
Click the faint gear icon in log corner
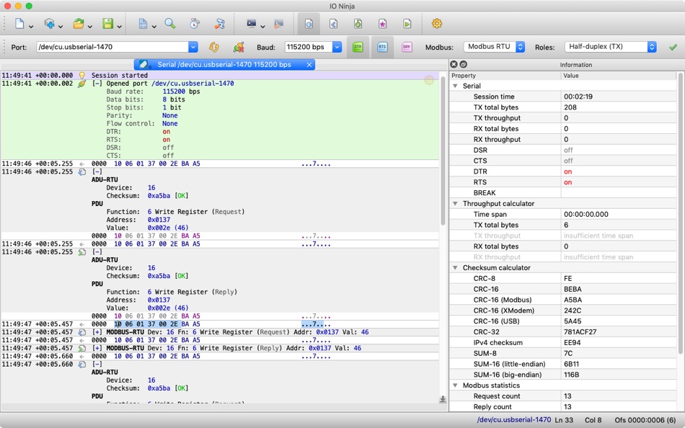[x=428, y=81]
